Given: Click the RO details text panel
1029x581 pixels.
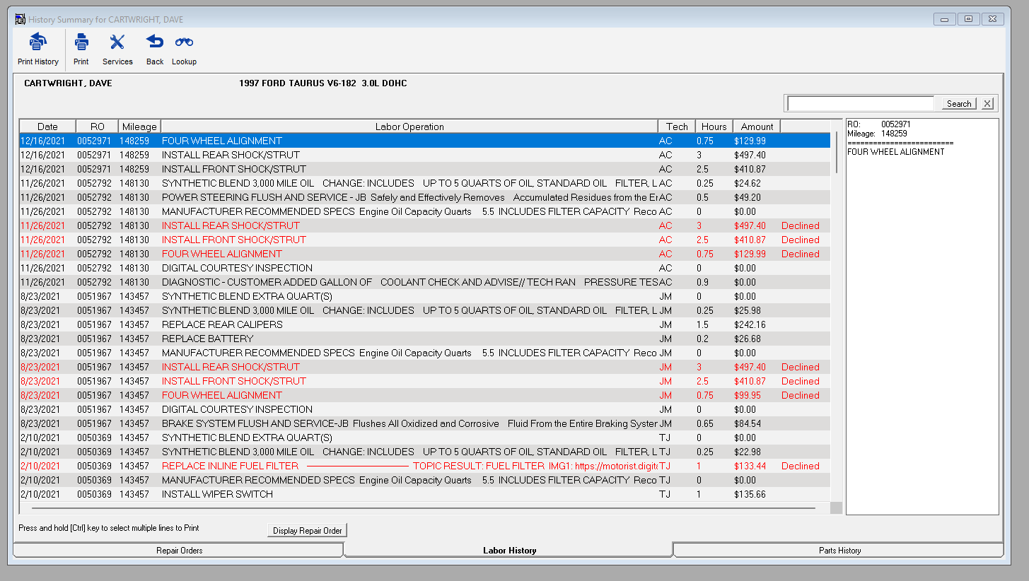Looking at the screenshot, I should (x=922, y=316).
